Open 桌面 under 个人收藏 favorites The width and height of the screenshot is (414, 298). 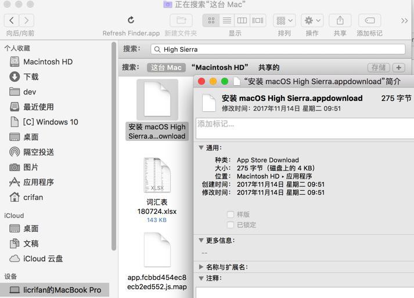point(24,137)
